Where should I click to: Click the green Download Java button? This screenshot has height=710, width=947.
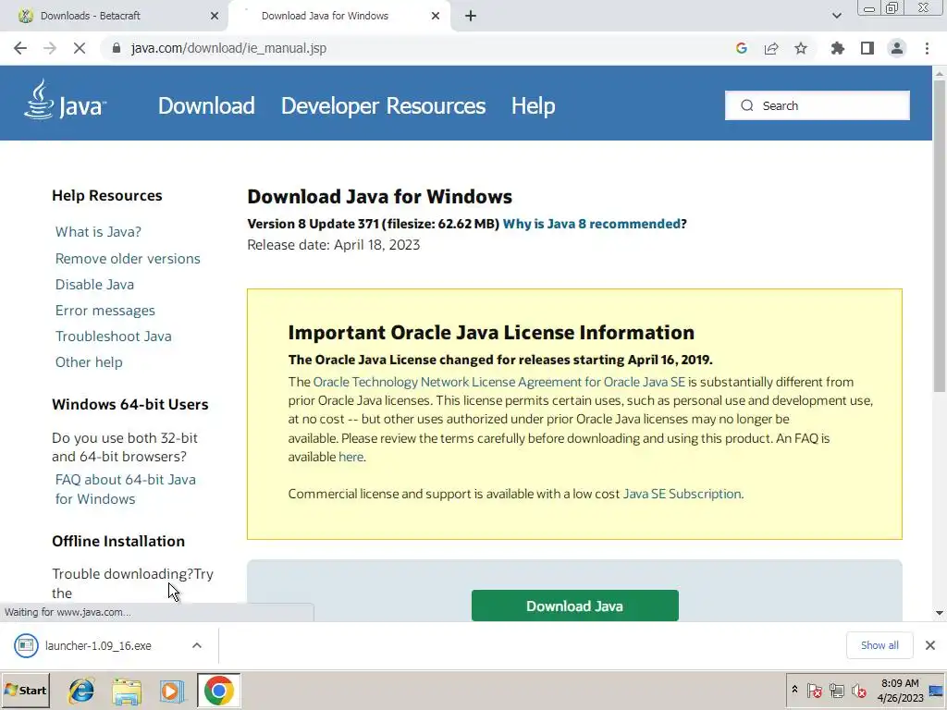[x=575, y=606]
